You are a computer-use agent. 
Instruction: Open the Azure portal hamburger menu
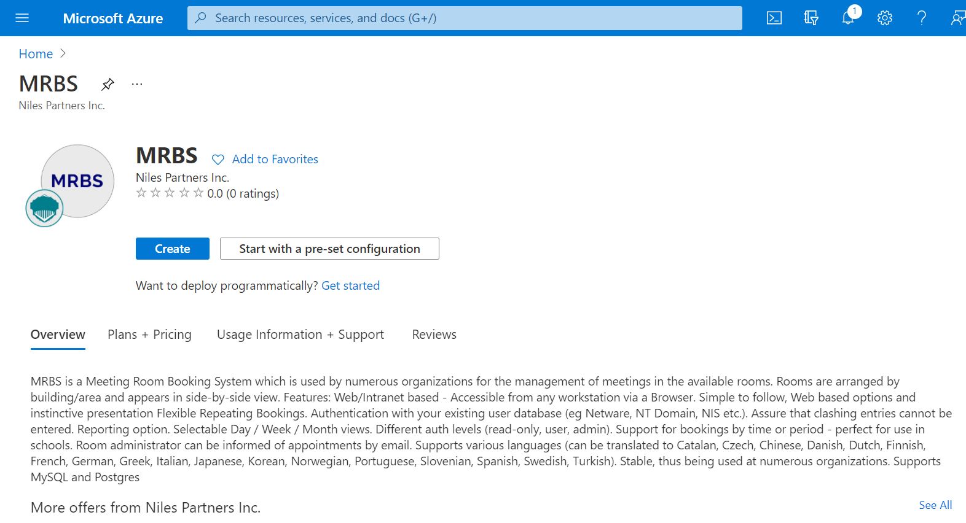[x=22, y=18]
